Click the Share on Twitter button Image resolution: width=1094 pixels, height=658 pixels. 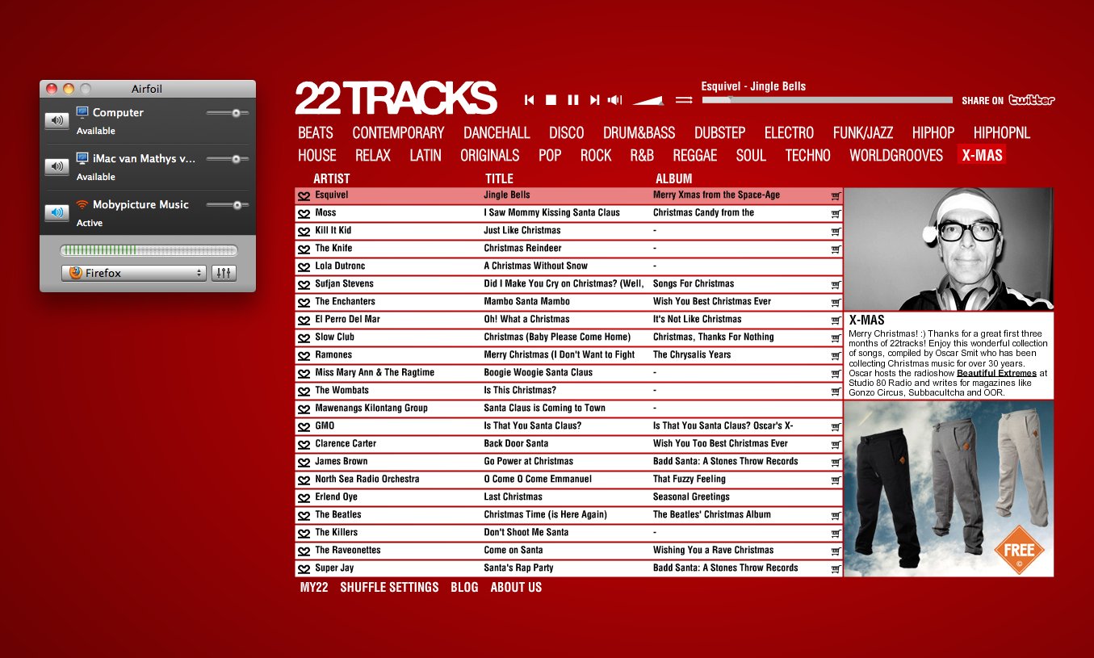1008,100
